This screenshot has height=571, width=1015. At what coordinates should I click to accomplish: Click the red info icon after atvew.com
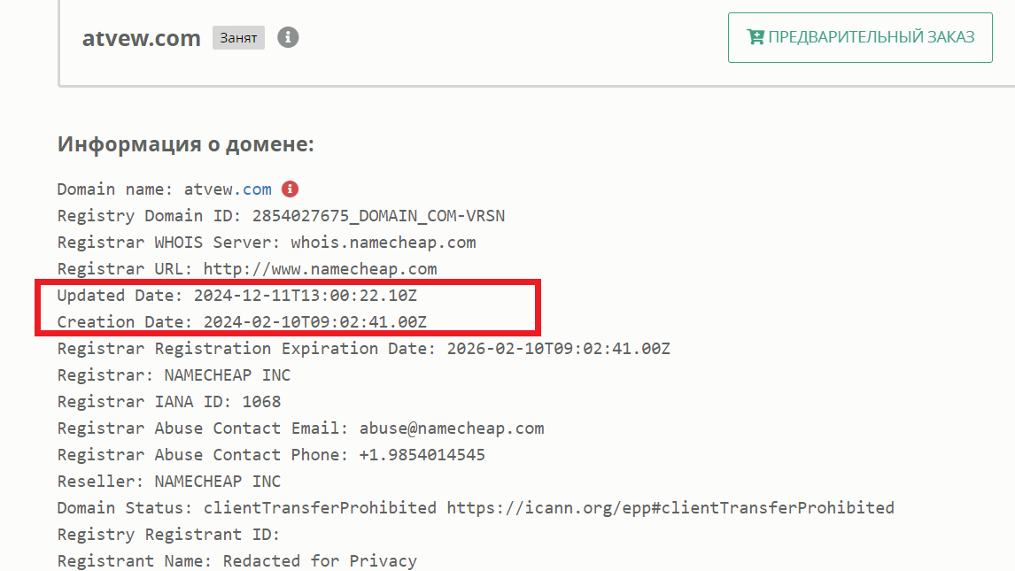(x=290, y=189)
